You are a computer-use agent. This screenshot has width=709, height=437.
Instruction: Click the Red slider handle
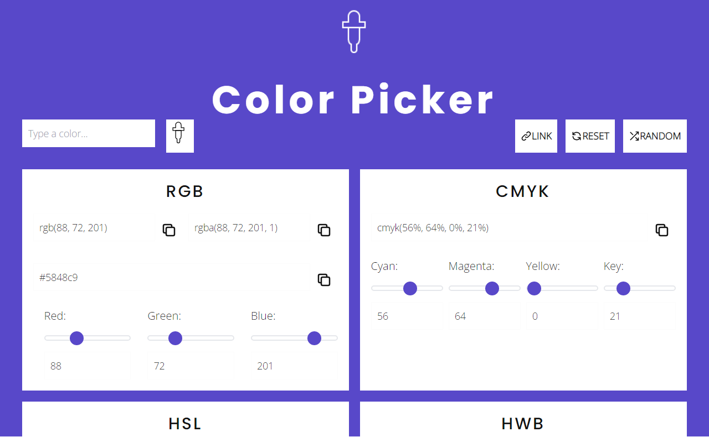(x=77, y=338)
